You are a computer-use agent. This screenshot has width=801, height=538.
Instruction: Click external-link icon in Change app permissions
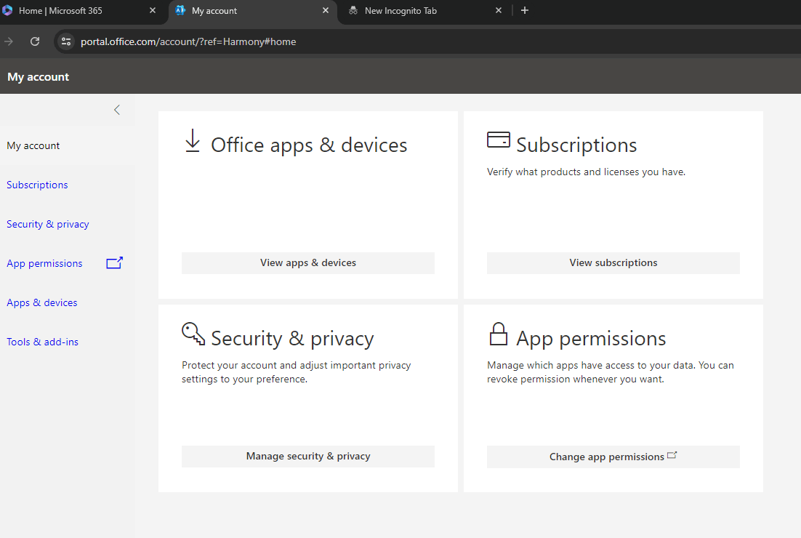[672, 455]
